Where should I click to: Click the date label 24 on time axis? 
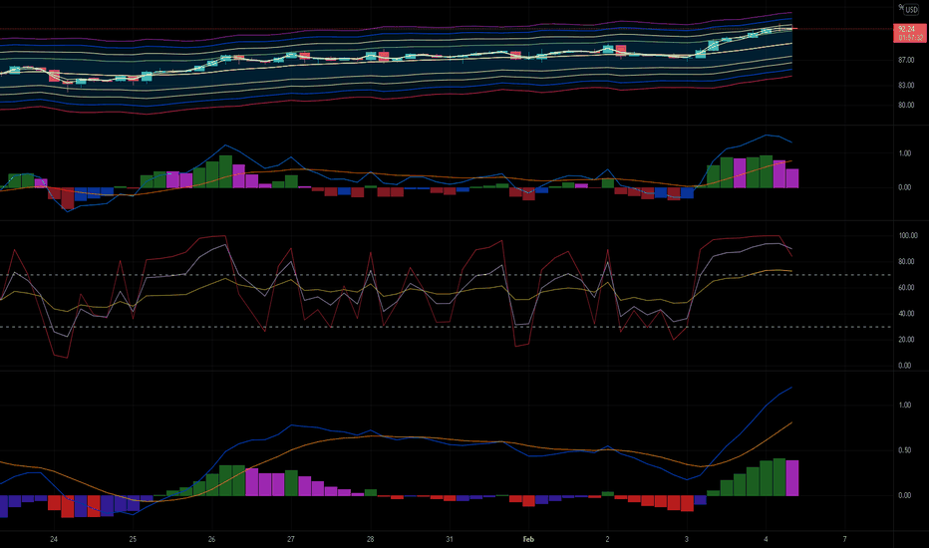(x=54, y=539)
